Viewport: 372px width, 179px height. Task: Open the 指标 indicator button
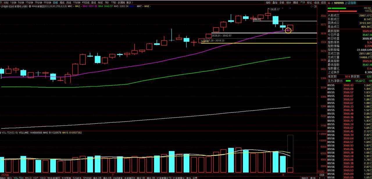268,2
